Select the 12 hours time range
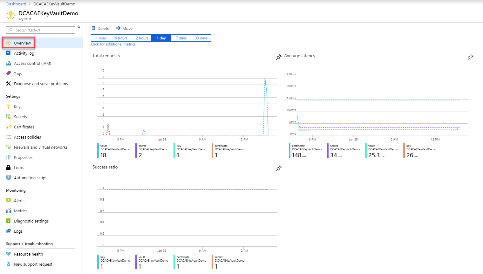483x274 pixels. [141, 38]
